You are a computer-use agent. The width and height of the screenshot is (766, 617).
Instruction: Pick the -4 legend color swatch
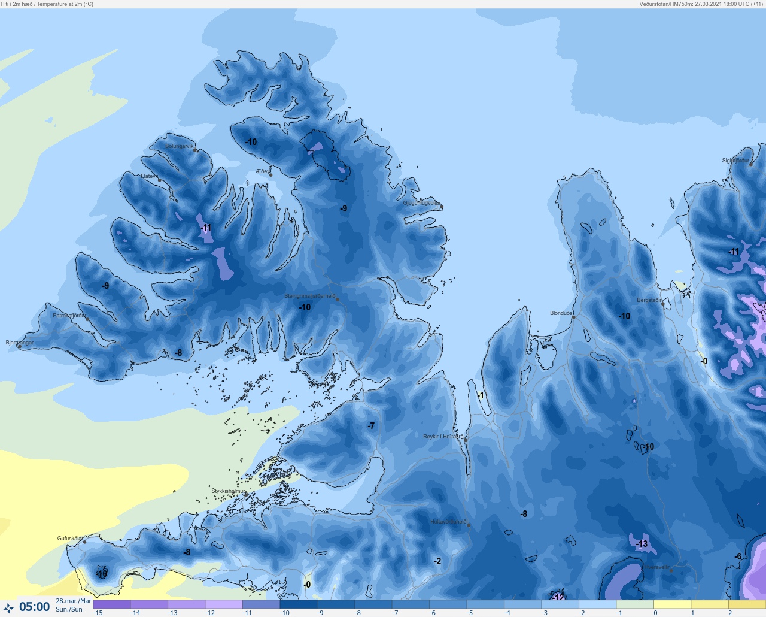(x=523, y=604)
